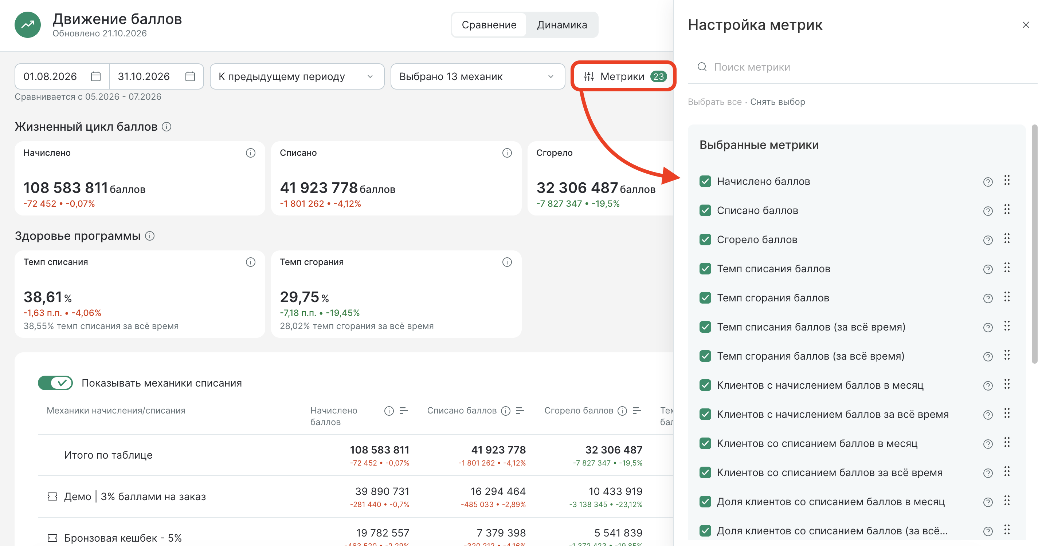Open end date calendar picker icon
The height and width of the screenshot is (546, 1042).
tap(190, 76)
